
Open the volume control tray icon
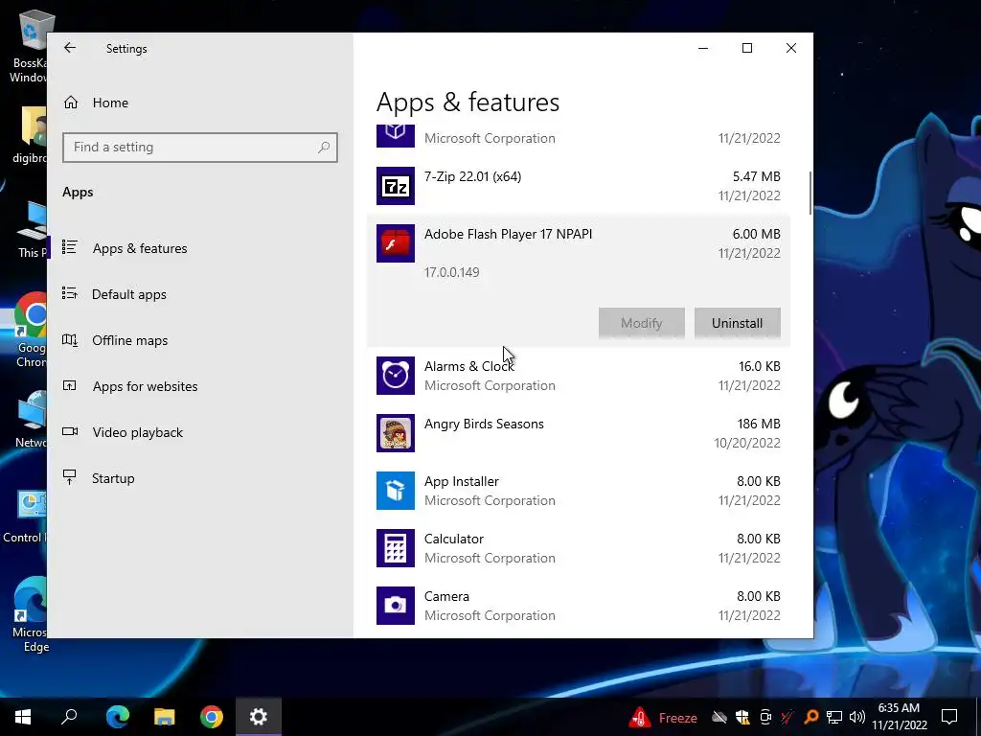click(x=857, y=717)
